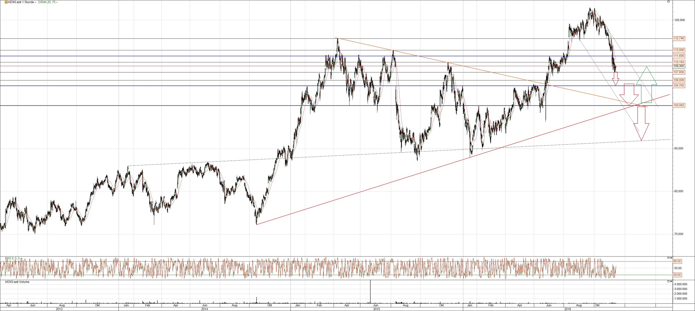The width and height of the screenshot is (695, 311).
Task: Click the 20,00 oversold level label
Action: pos(677,275)
